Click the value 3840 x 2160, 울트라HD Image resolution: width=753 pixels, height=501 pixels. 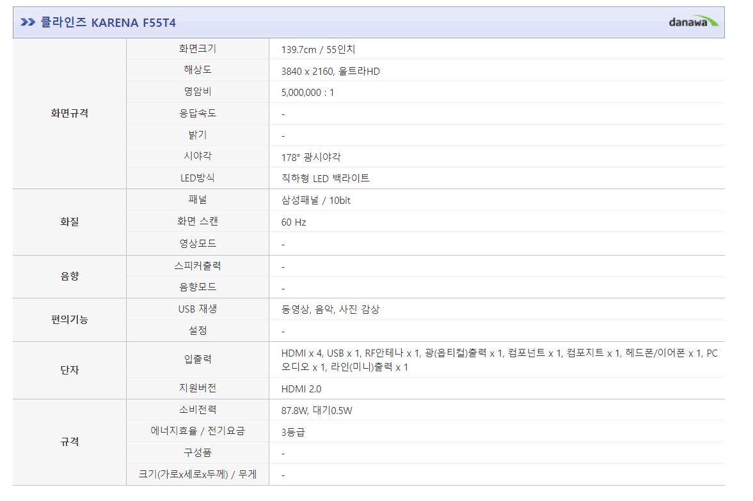[x=330, y=71]
